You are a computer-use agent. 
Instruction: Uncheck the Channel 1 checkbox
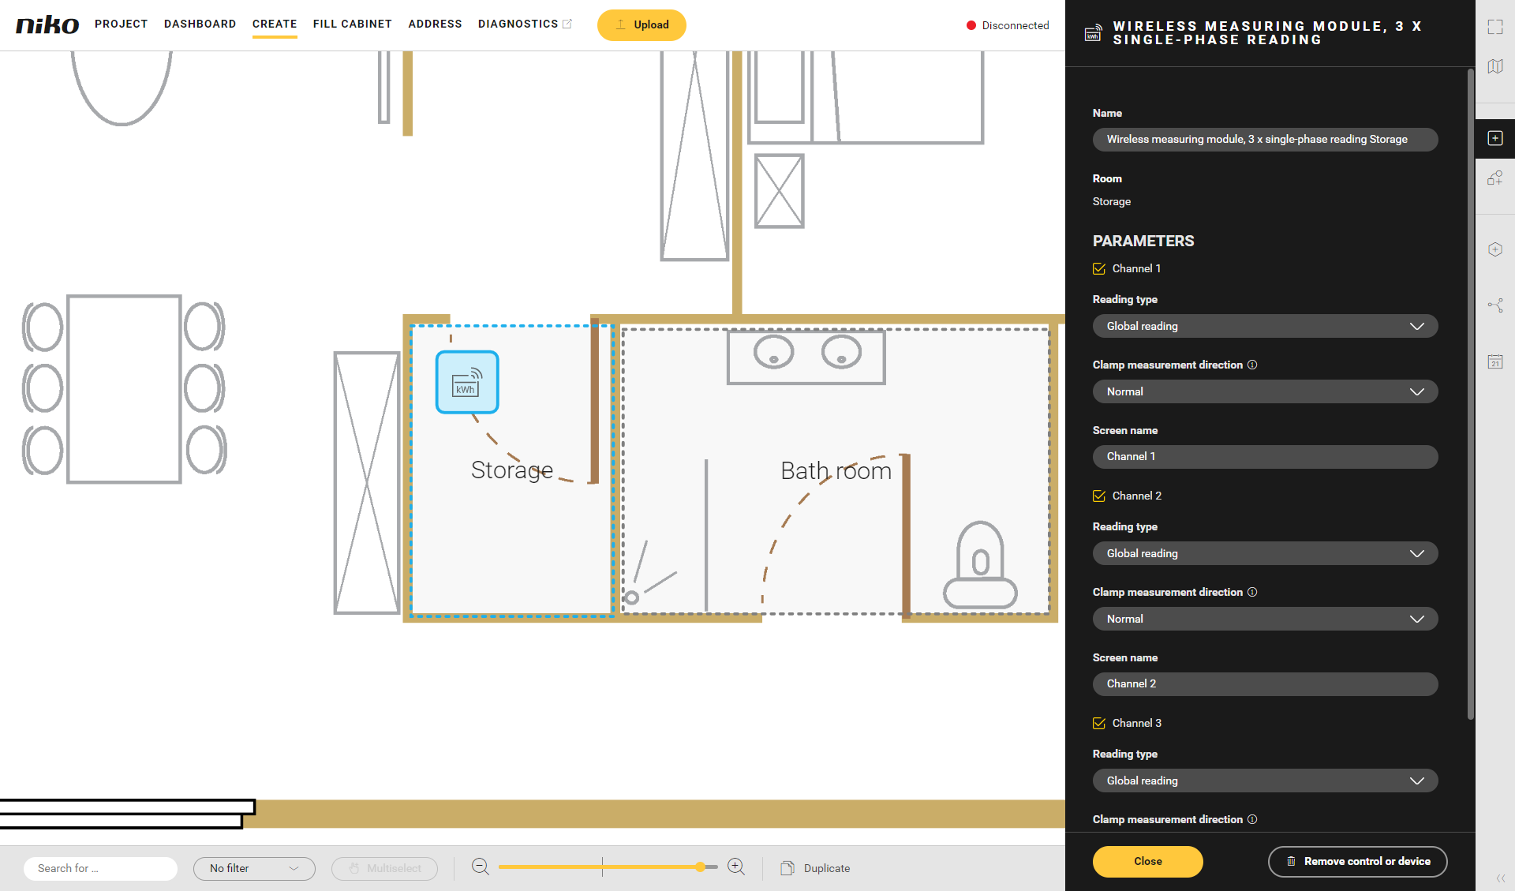[x=1099, y=268]
